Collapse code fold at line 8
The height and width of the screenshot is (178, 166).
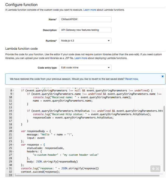click(x=13, y=91)
